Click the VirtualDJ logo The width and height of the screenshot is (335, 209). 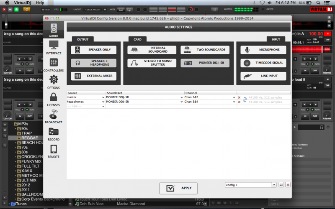click(321, 9)
